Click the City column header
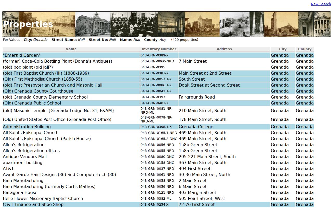 (283, 49)
